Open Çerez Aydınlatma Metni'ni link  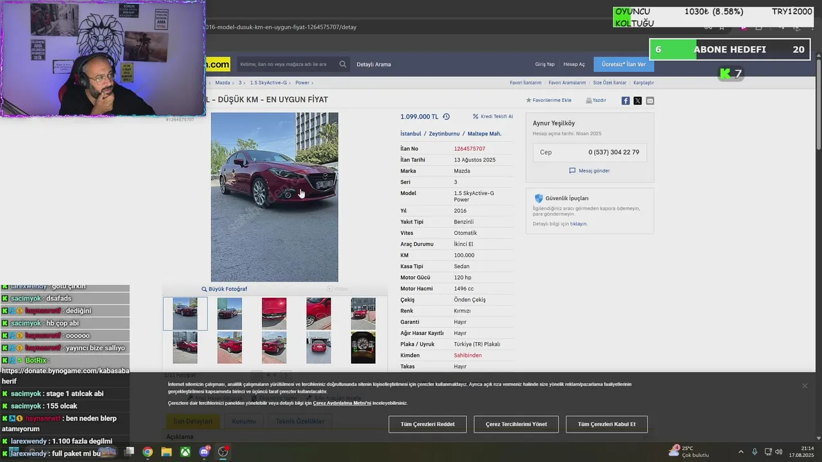point(342,403)
